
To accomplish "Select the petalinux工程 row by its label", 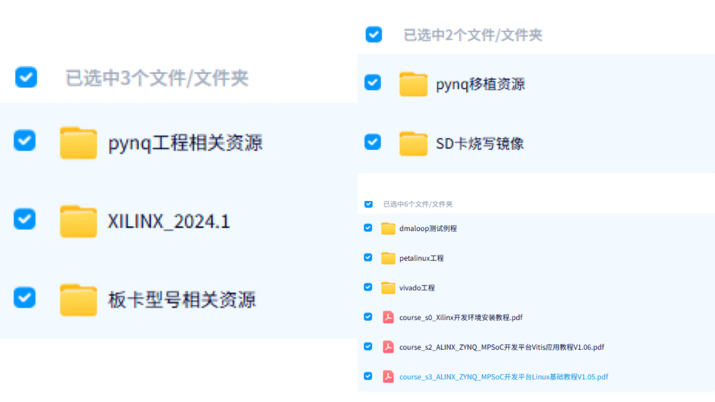I will click(422, 258).
